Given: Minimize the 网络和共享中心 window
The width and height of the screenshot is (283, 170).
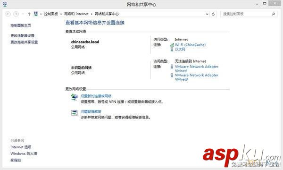Looking at the screenshot, I should coord(257,4).
